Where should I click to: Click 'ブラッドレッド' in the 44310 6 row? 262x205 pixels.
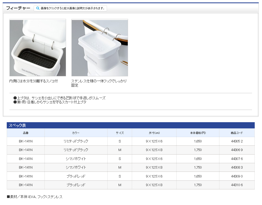click(x=76, y=185)
